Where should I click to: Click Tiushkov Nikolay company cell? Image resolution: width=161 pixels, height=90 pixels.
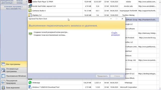click(x=129, y=15)
